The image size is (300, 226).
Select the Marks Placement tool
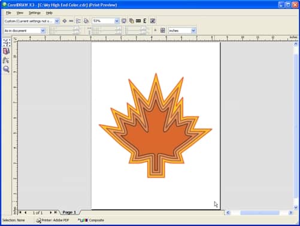[x=7, y=60]
